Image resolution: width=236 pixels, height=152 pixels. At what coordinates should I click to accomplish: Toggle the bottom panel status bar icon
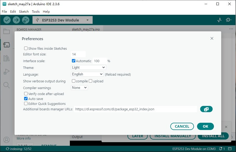coord(230,149)
